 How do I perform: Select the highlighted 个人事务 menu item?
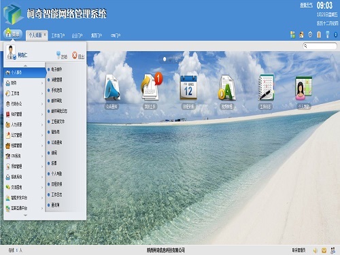pyautogui.click(x=24, y=73)
